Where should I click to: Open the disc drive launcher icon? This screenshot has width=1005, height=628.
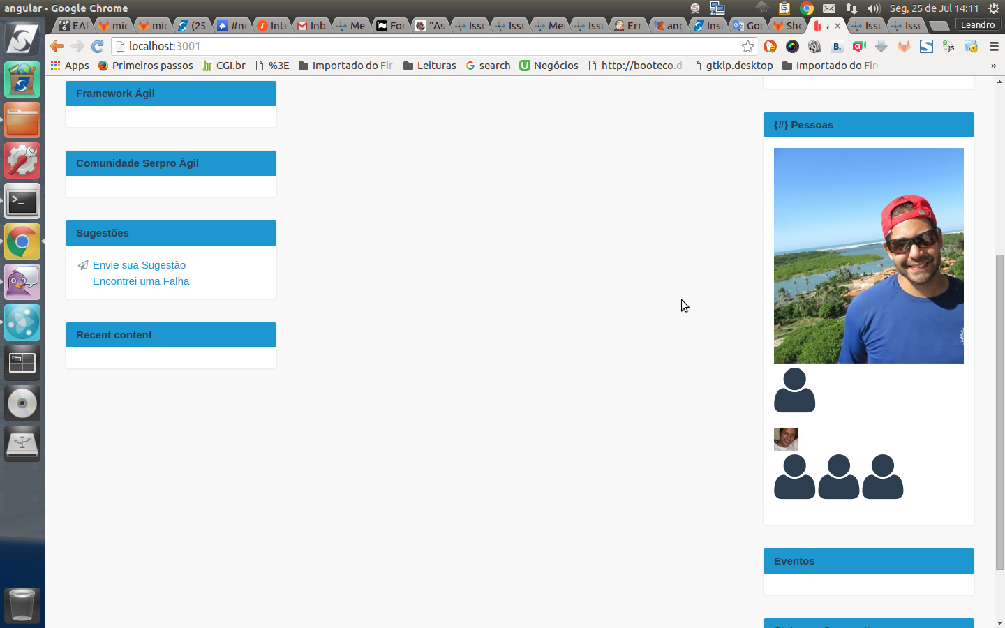coord(22,404)
